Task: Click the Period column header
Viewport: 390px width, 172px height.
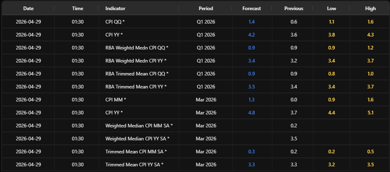Action: [x=206, y=9]
